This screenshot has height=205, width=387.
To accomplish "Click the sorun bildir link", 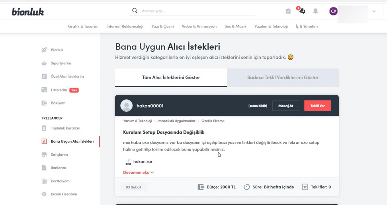I will [257, 106].
